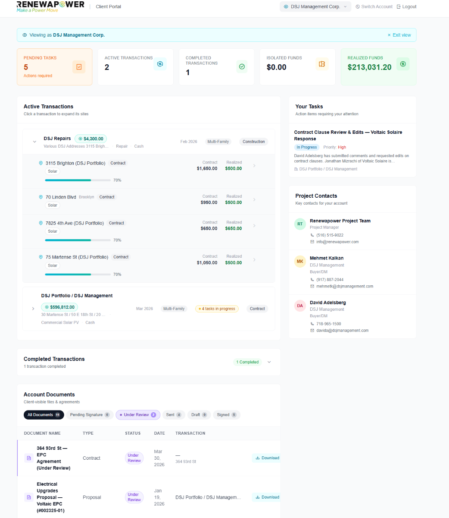449x518 pixels.
Task: Click the RT avatar for Renewapower Project Team
Action: [300, 224]
